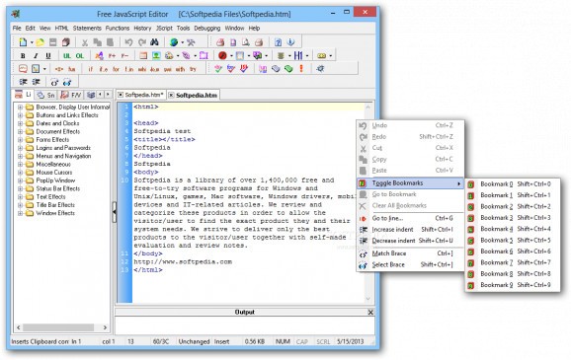
Task: Choose Toggle Bookmarks in context menu
Action: point(411,183)
